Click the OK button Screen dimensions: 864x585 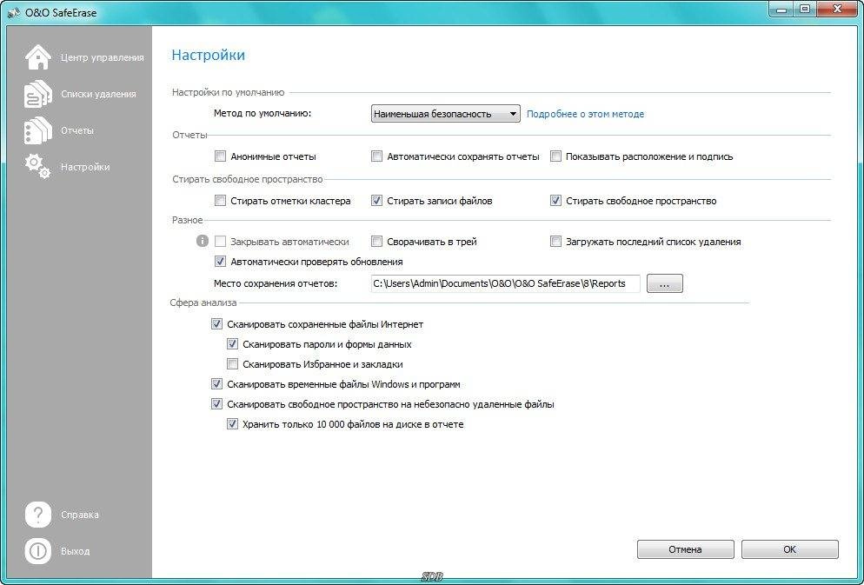[x=789, y=549]
